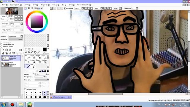Pick a shade in color square

[x=37, y=22]
